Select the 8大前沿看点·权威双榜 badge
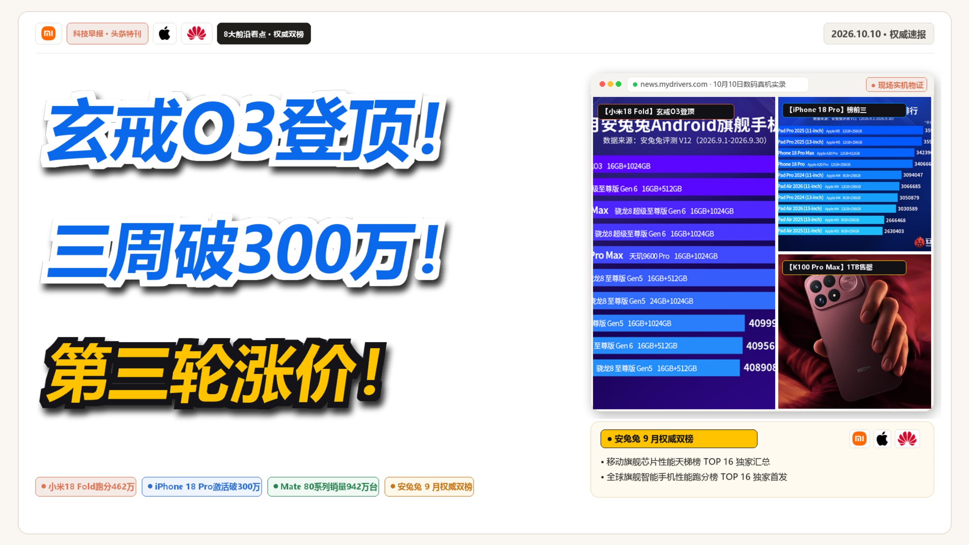The height and width of the screenshot is (545, 969). click(x=263, y=34)
